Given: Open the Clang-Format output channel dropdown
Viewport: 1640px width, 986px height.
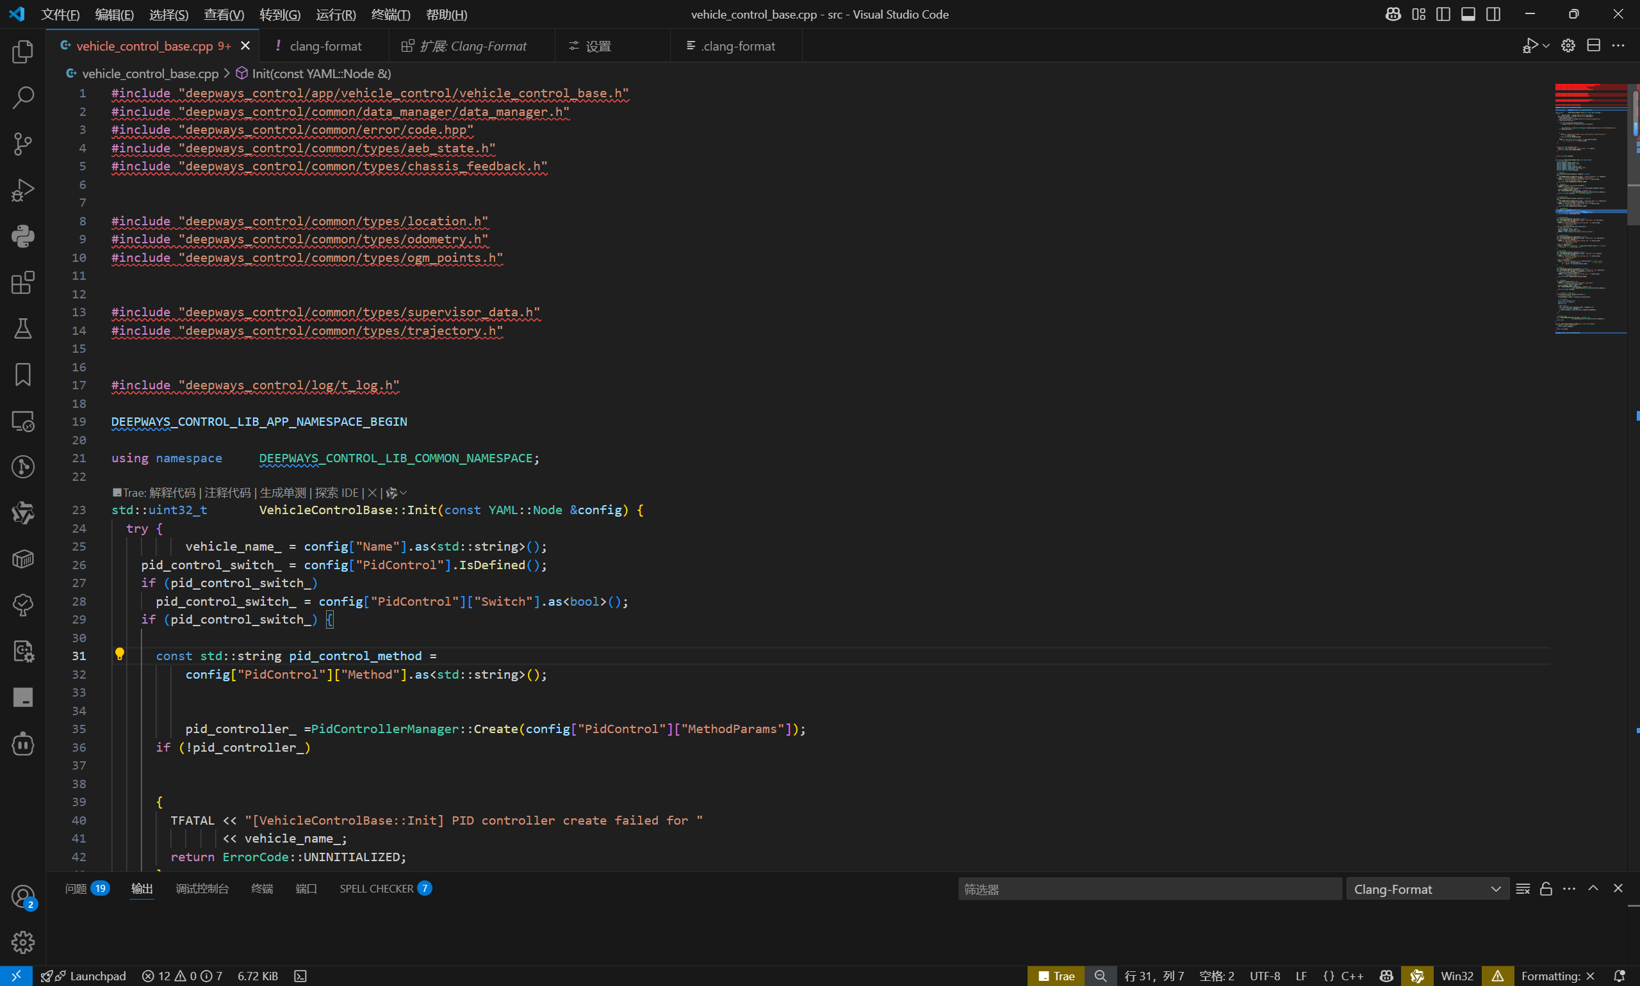Looking at the screenshot, I should (1427, 889).
